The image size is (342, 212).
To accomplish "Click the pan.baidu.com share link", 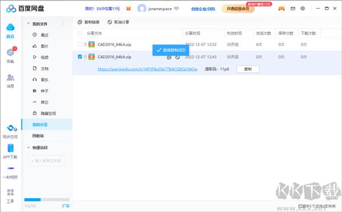I will click(x=148, y=69).
